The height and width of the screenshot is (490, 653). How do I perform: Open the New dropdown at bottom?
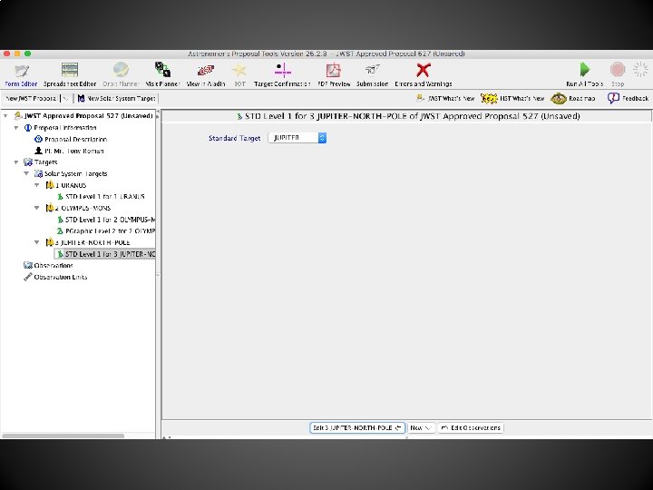point(421,428)
